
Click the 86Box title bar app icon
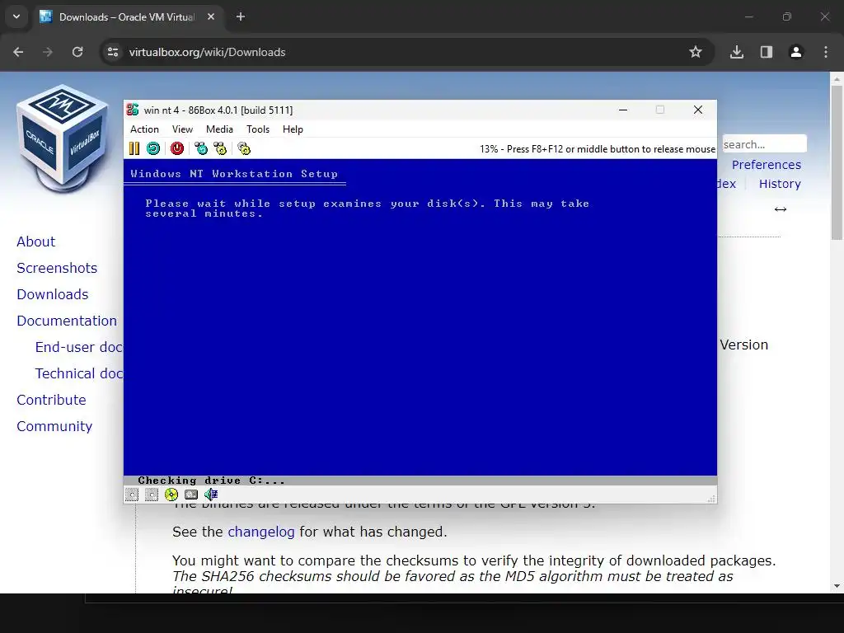tap(133, 110)
